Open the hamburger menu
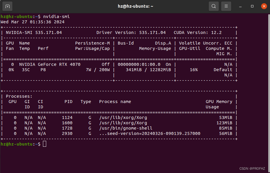 [x=226, y=6]
